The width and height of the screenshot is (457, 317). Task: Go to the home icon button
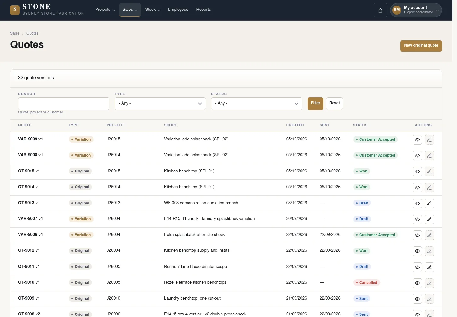[380, 10]
